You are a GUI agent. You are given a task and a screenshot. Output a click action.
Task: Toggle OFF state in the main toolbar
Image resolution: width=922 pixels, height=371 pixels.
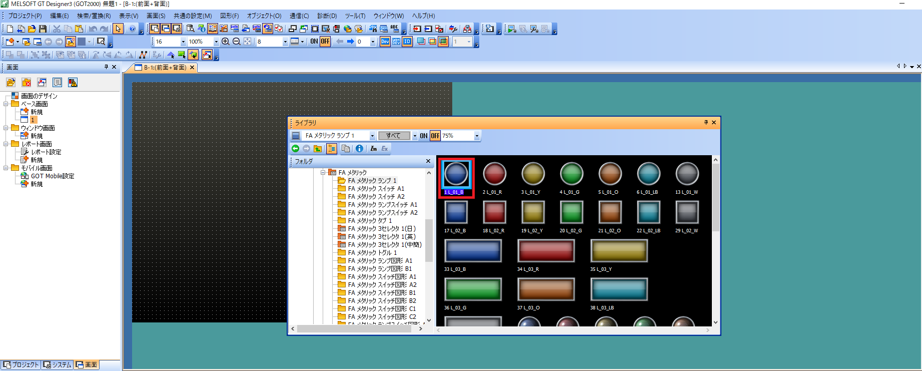(x=325, y=42)
